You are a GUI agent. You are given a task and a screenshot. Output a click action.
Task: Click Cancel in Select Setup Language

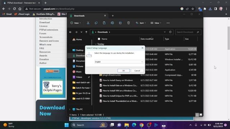(x=137, y=71)
